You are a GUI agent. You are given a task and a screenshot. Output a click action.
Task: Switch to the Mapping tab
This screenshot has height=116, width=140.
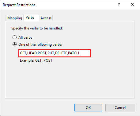pos(15,18)
